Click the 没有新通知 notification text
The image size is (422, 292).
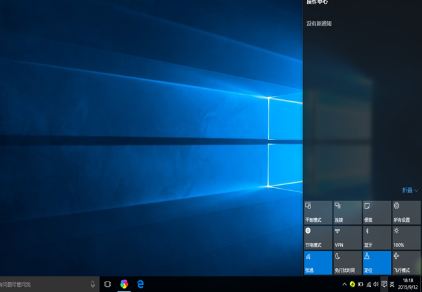click(319, 23)
